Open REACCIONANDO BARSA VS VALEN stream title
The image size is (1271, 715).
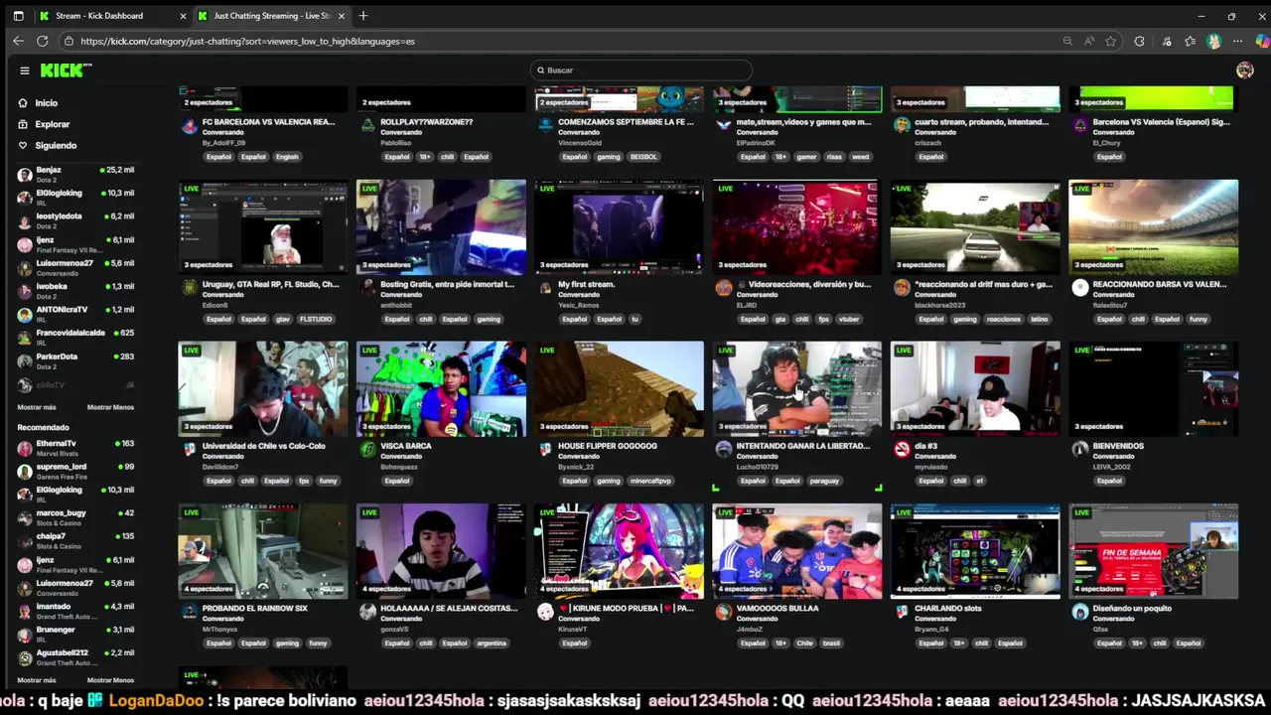pyautogui.click(x=1159, y=284)
